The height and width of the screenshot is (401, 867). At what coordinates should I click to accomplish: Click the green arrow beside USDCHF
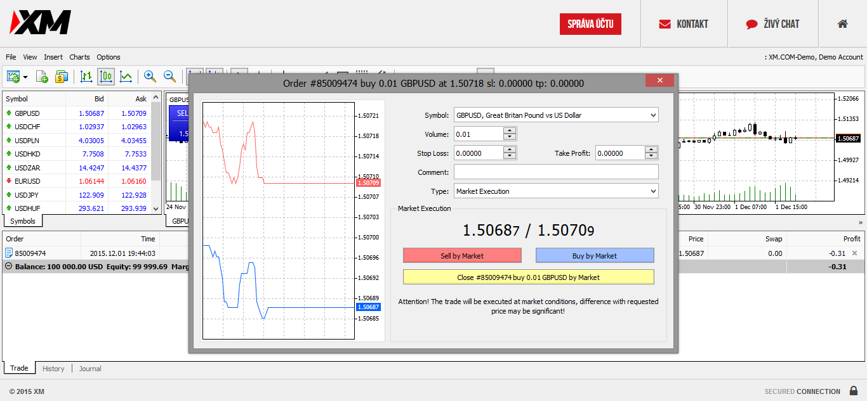pos(9,127)
